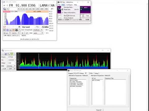
Task: Click the tuner icon beside the clock icon
Action: pyautogui.click(x=11, y=30)
